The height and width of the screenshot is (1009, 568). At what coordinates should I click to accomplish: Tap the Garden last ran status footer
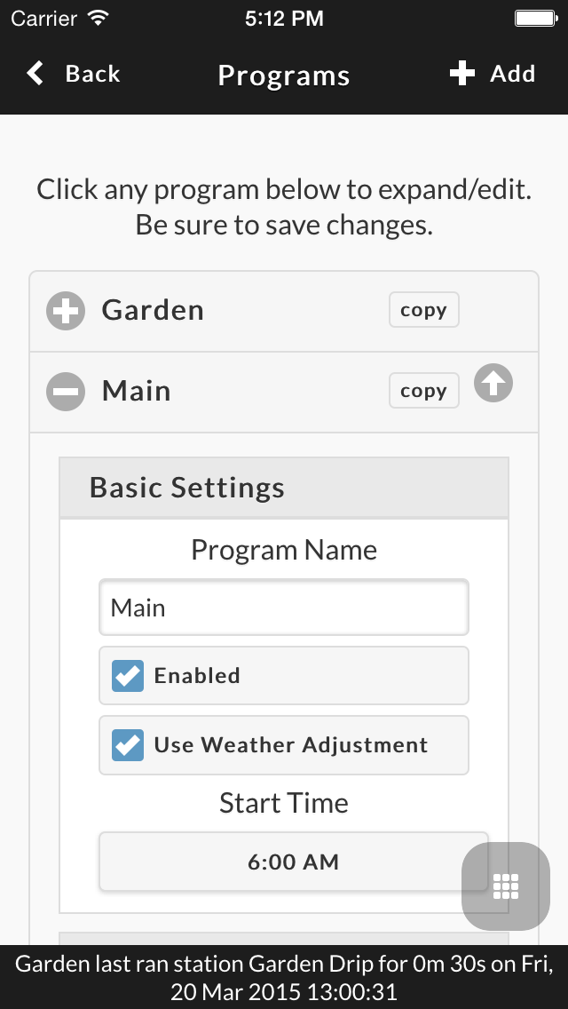pos(284,977)
